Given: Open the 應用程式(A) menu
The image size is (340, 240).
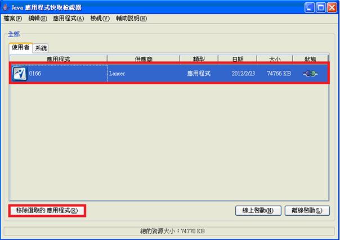Looking at the screenshot, I should 68,18.
